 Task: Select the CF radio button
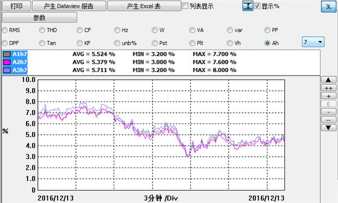(x=79, y=30)
